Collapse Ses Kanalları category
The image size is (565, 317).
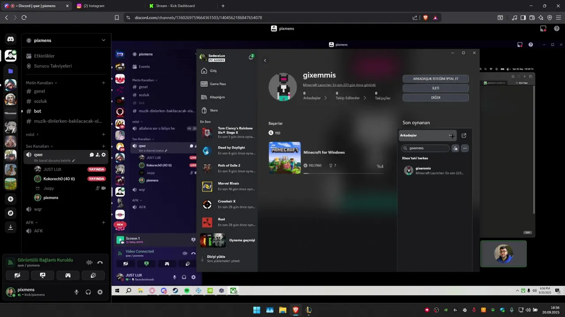point(40,146)
